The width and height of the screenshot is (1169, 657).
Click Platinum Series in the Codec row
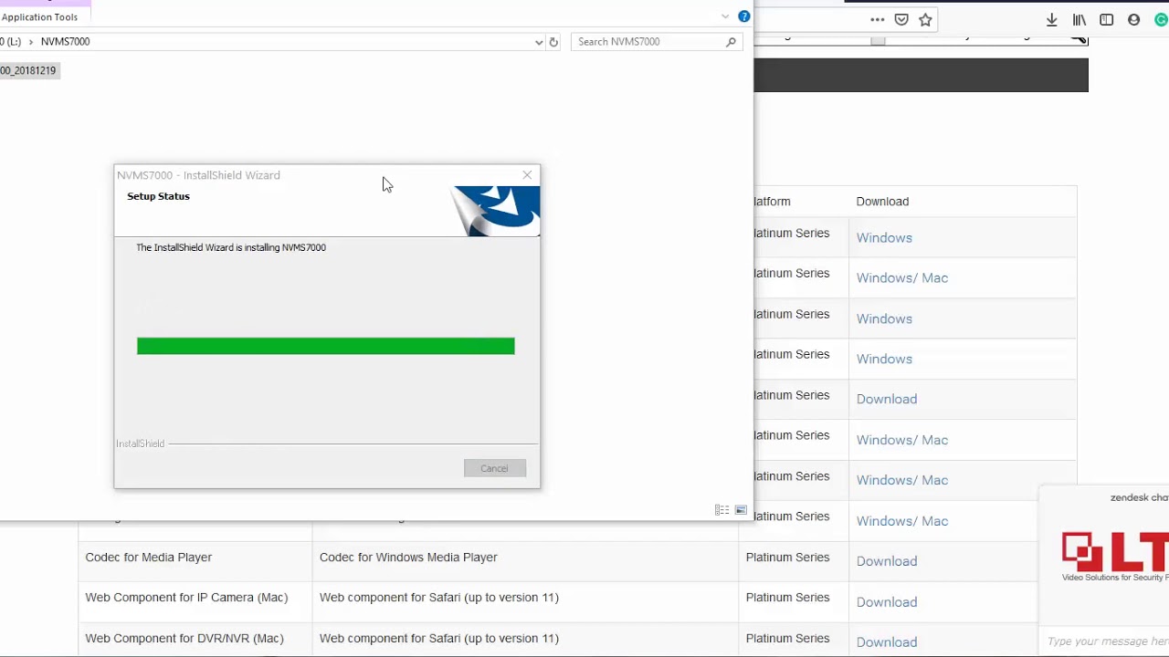(x=787, y=558)
